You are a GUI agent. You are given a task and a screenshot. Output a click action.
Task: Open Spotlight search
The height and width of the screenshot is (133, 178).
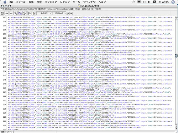173,2
